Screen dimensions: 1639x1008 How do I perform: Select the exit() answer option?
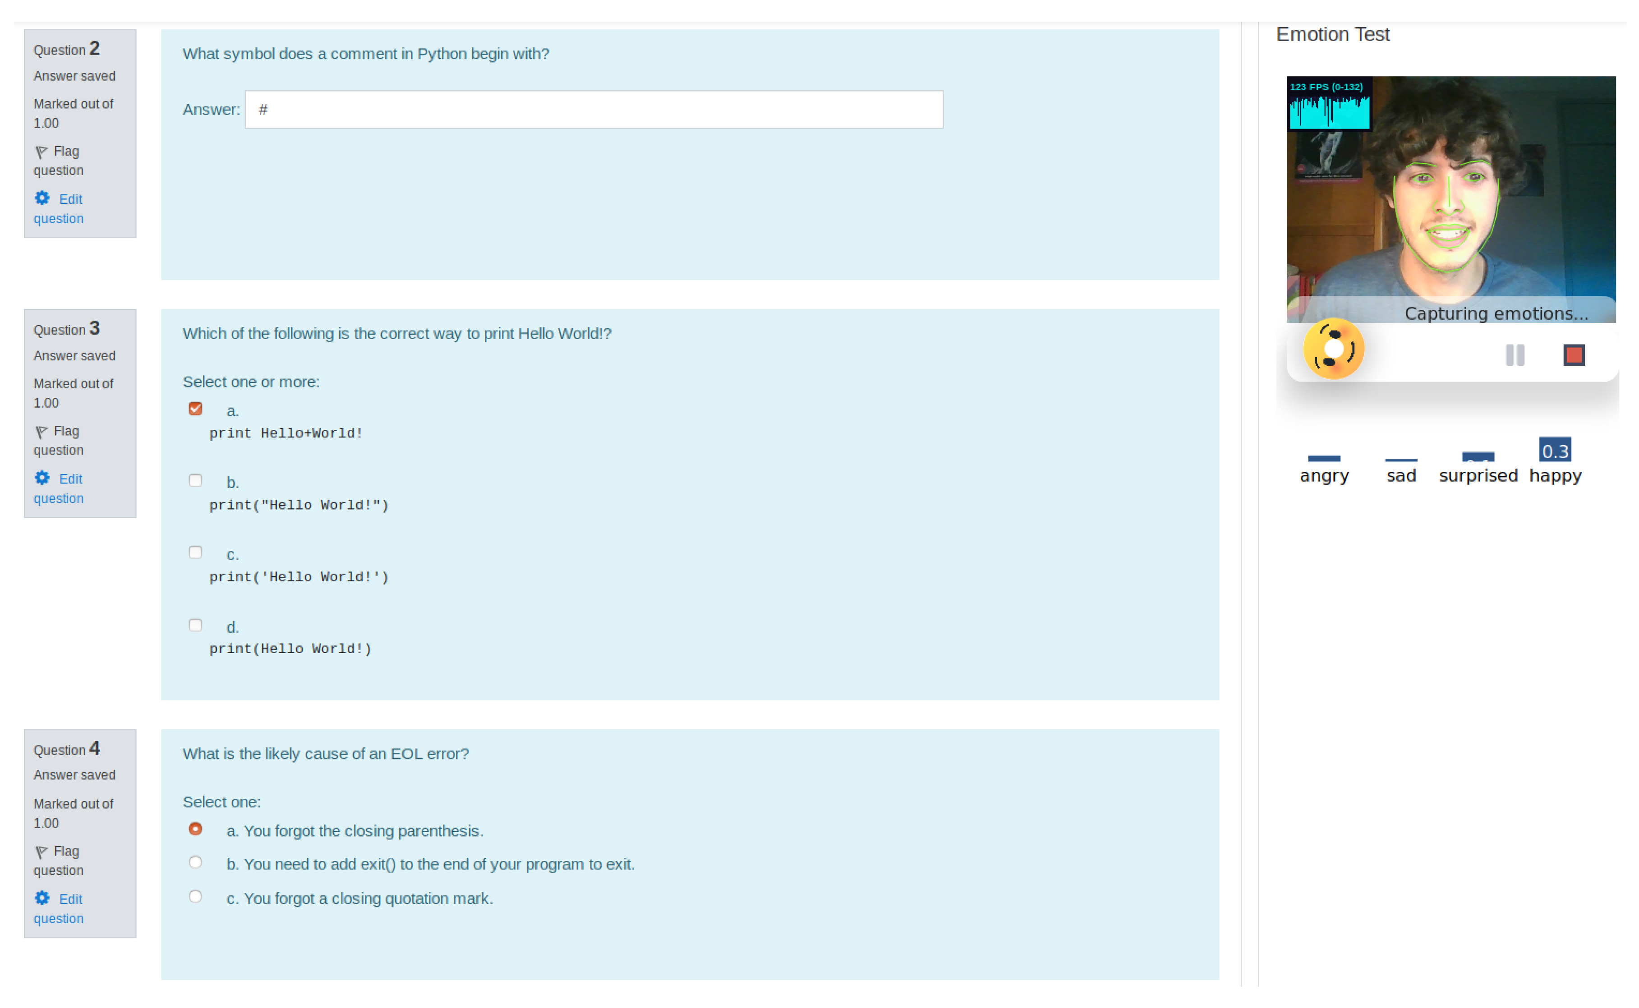[195, 863]
